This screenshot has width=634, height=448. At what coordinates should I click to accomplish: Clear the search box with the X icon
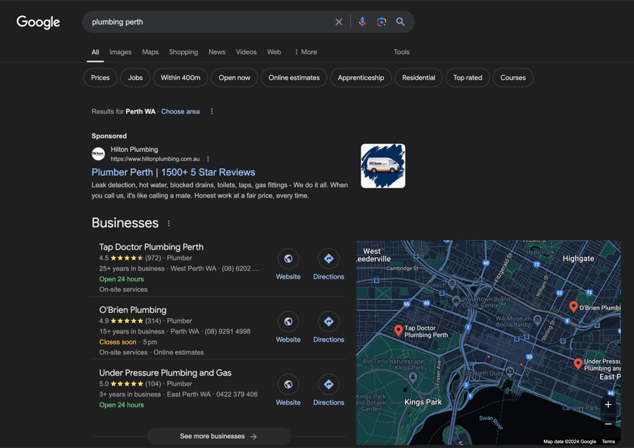click(x=339, y=22)
